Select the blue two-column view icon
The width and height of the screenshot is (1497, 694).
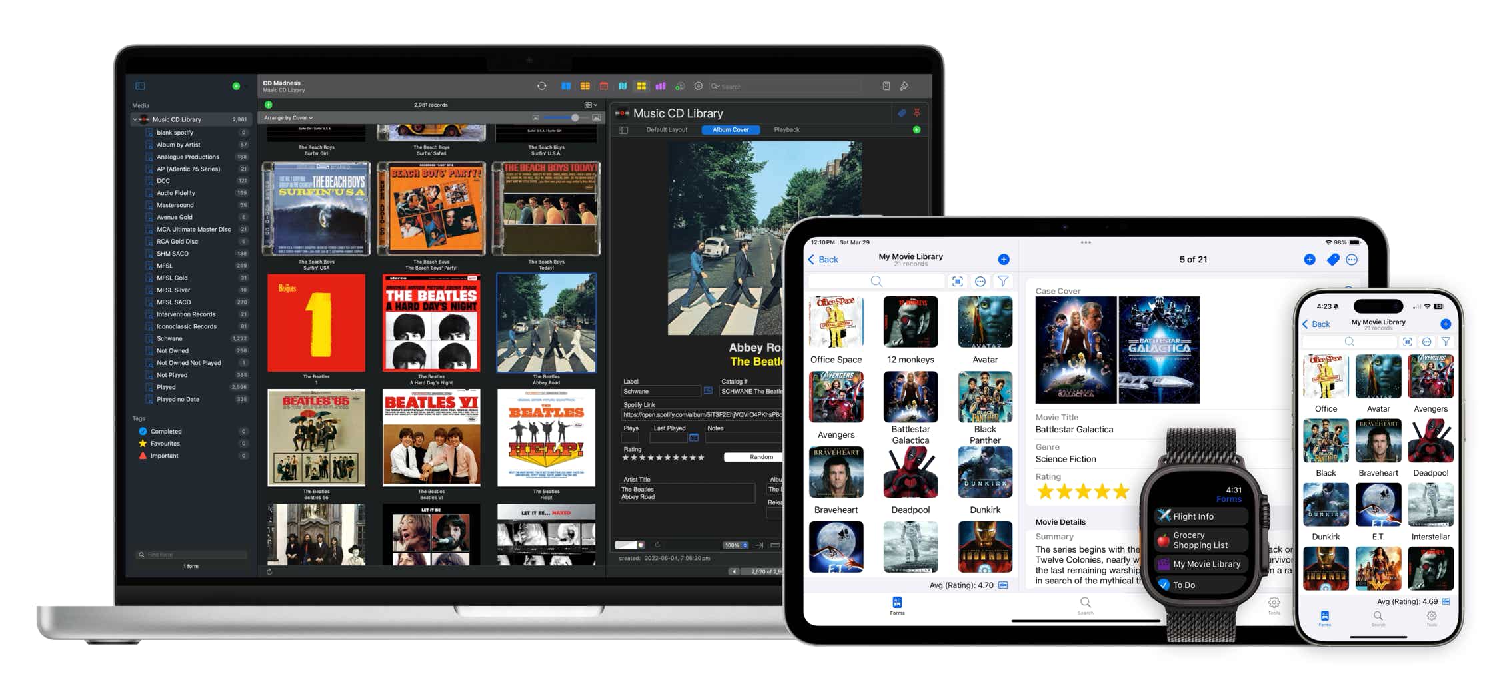[x=565, y=86]
